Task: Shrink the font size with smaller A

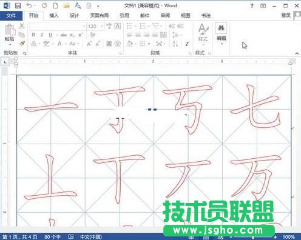Action: click(x=98, y=44)
